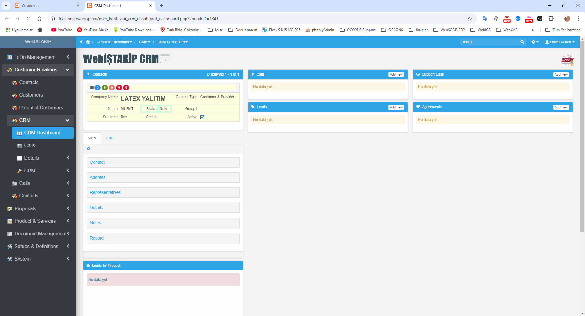Click the search magnifier icon
The height and width of the screenshot is (316, 585).
pos(522,42)
